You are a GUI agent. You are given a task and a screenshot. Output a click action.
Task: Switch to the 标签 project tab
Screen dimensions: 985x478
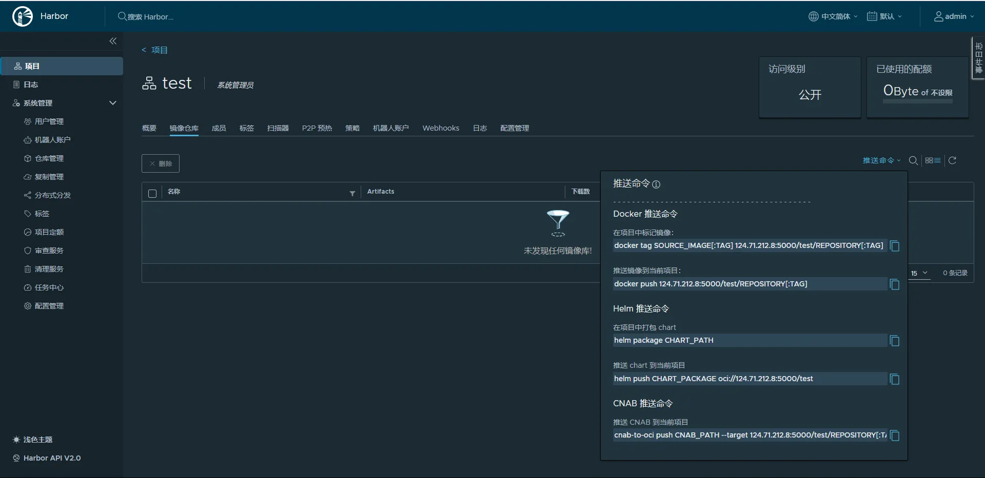pos(247,128)
